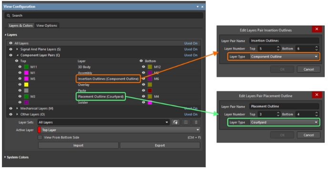Expand Other Layers (O) group
This screenshot has height=173, width=328.
[x=17, y=114]
